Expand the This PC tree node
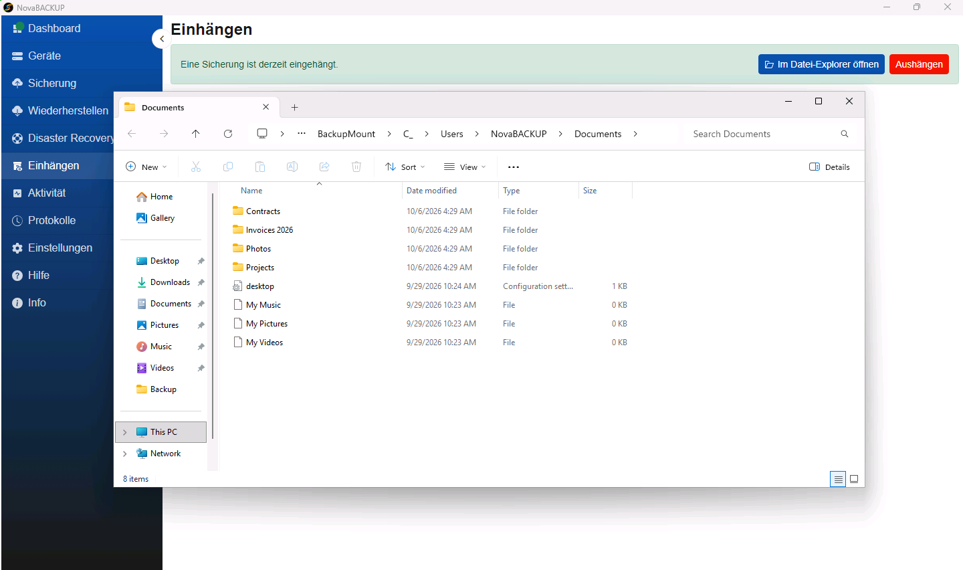This screenshot has width=963, height=570. click(x=125, y=432)
